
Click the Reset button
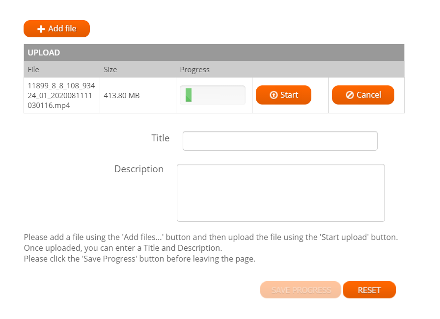[369, 290]
